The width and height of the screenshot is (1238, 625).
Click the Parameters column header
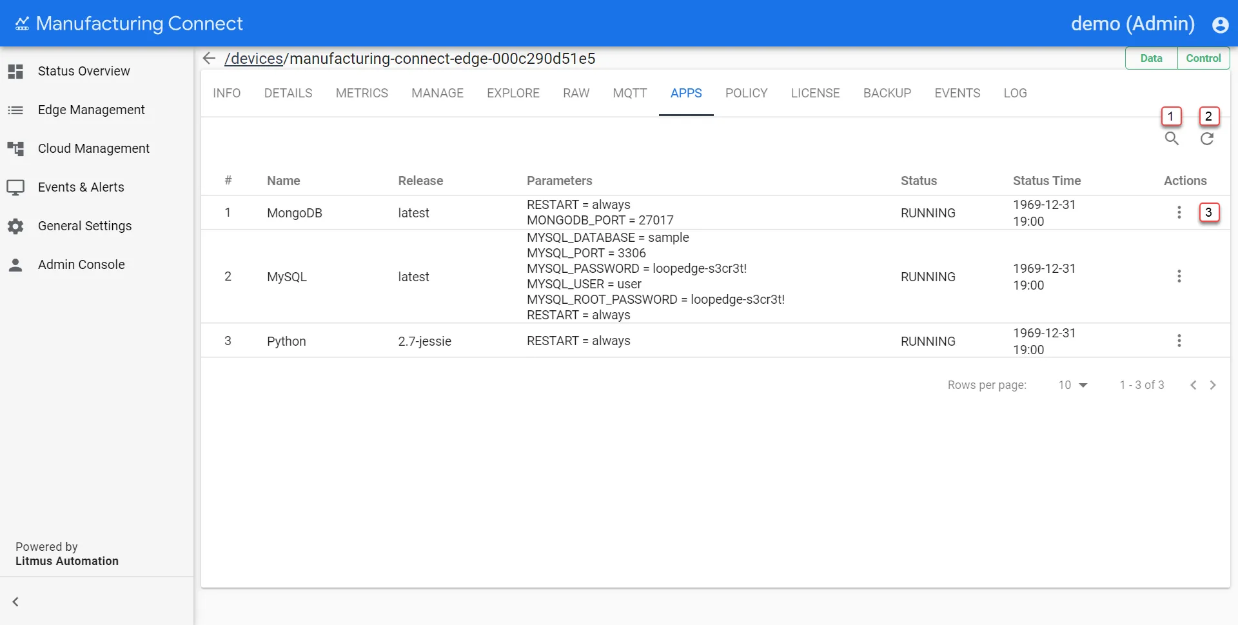[x=560, y=181]
